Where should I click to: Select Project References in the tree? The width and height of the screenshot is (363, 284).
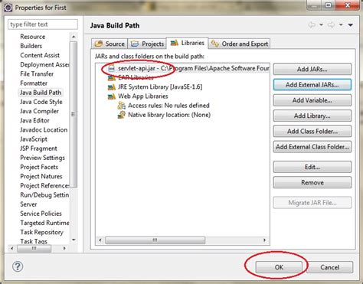(44, 186)
